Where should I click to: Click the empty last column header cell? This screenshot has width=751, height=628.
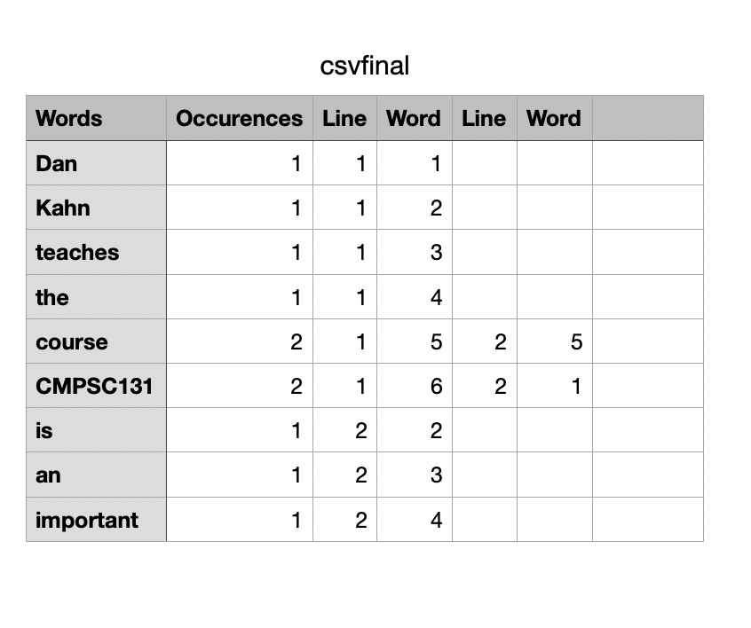(647, 119)
